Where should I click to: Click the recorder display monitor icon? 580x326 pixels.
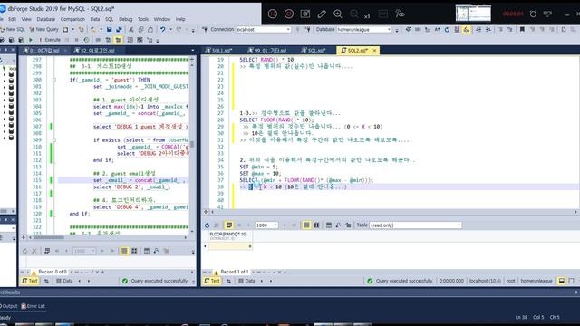(x=547, y=14)
